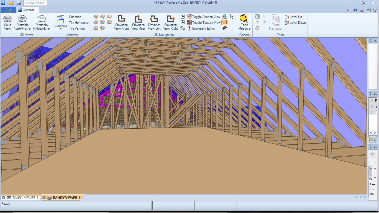Click the 3D glasses stereo icon
The width and height of the screenshot is (379, 213).
(x=225, y=28)
